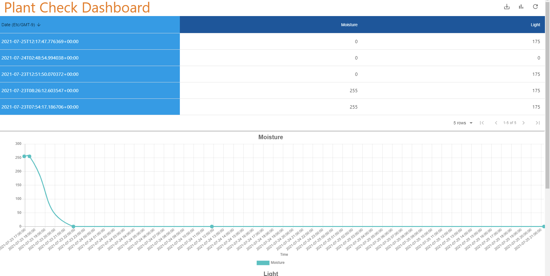
Task: Click the download data icon
Action: click(507, 7)
